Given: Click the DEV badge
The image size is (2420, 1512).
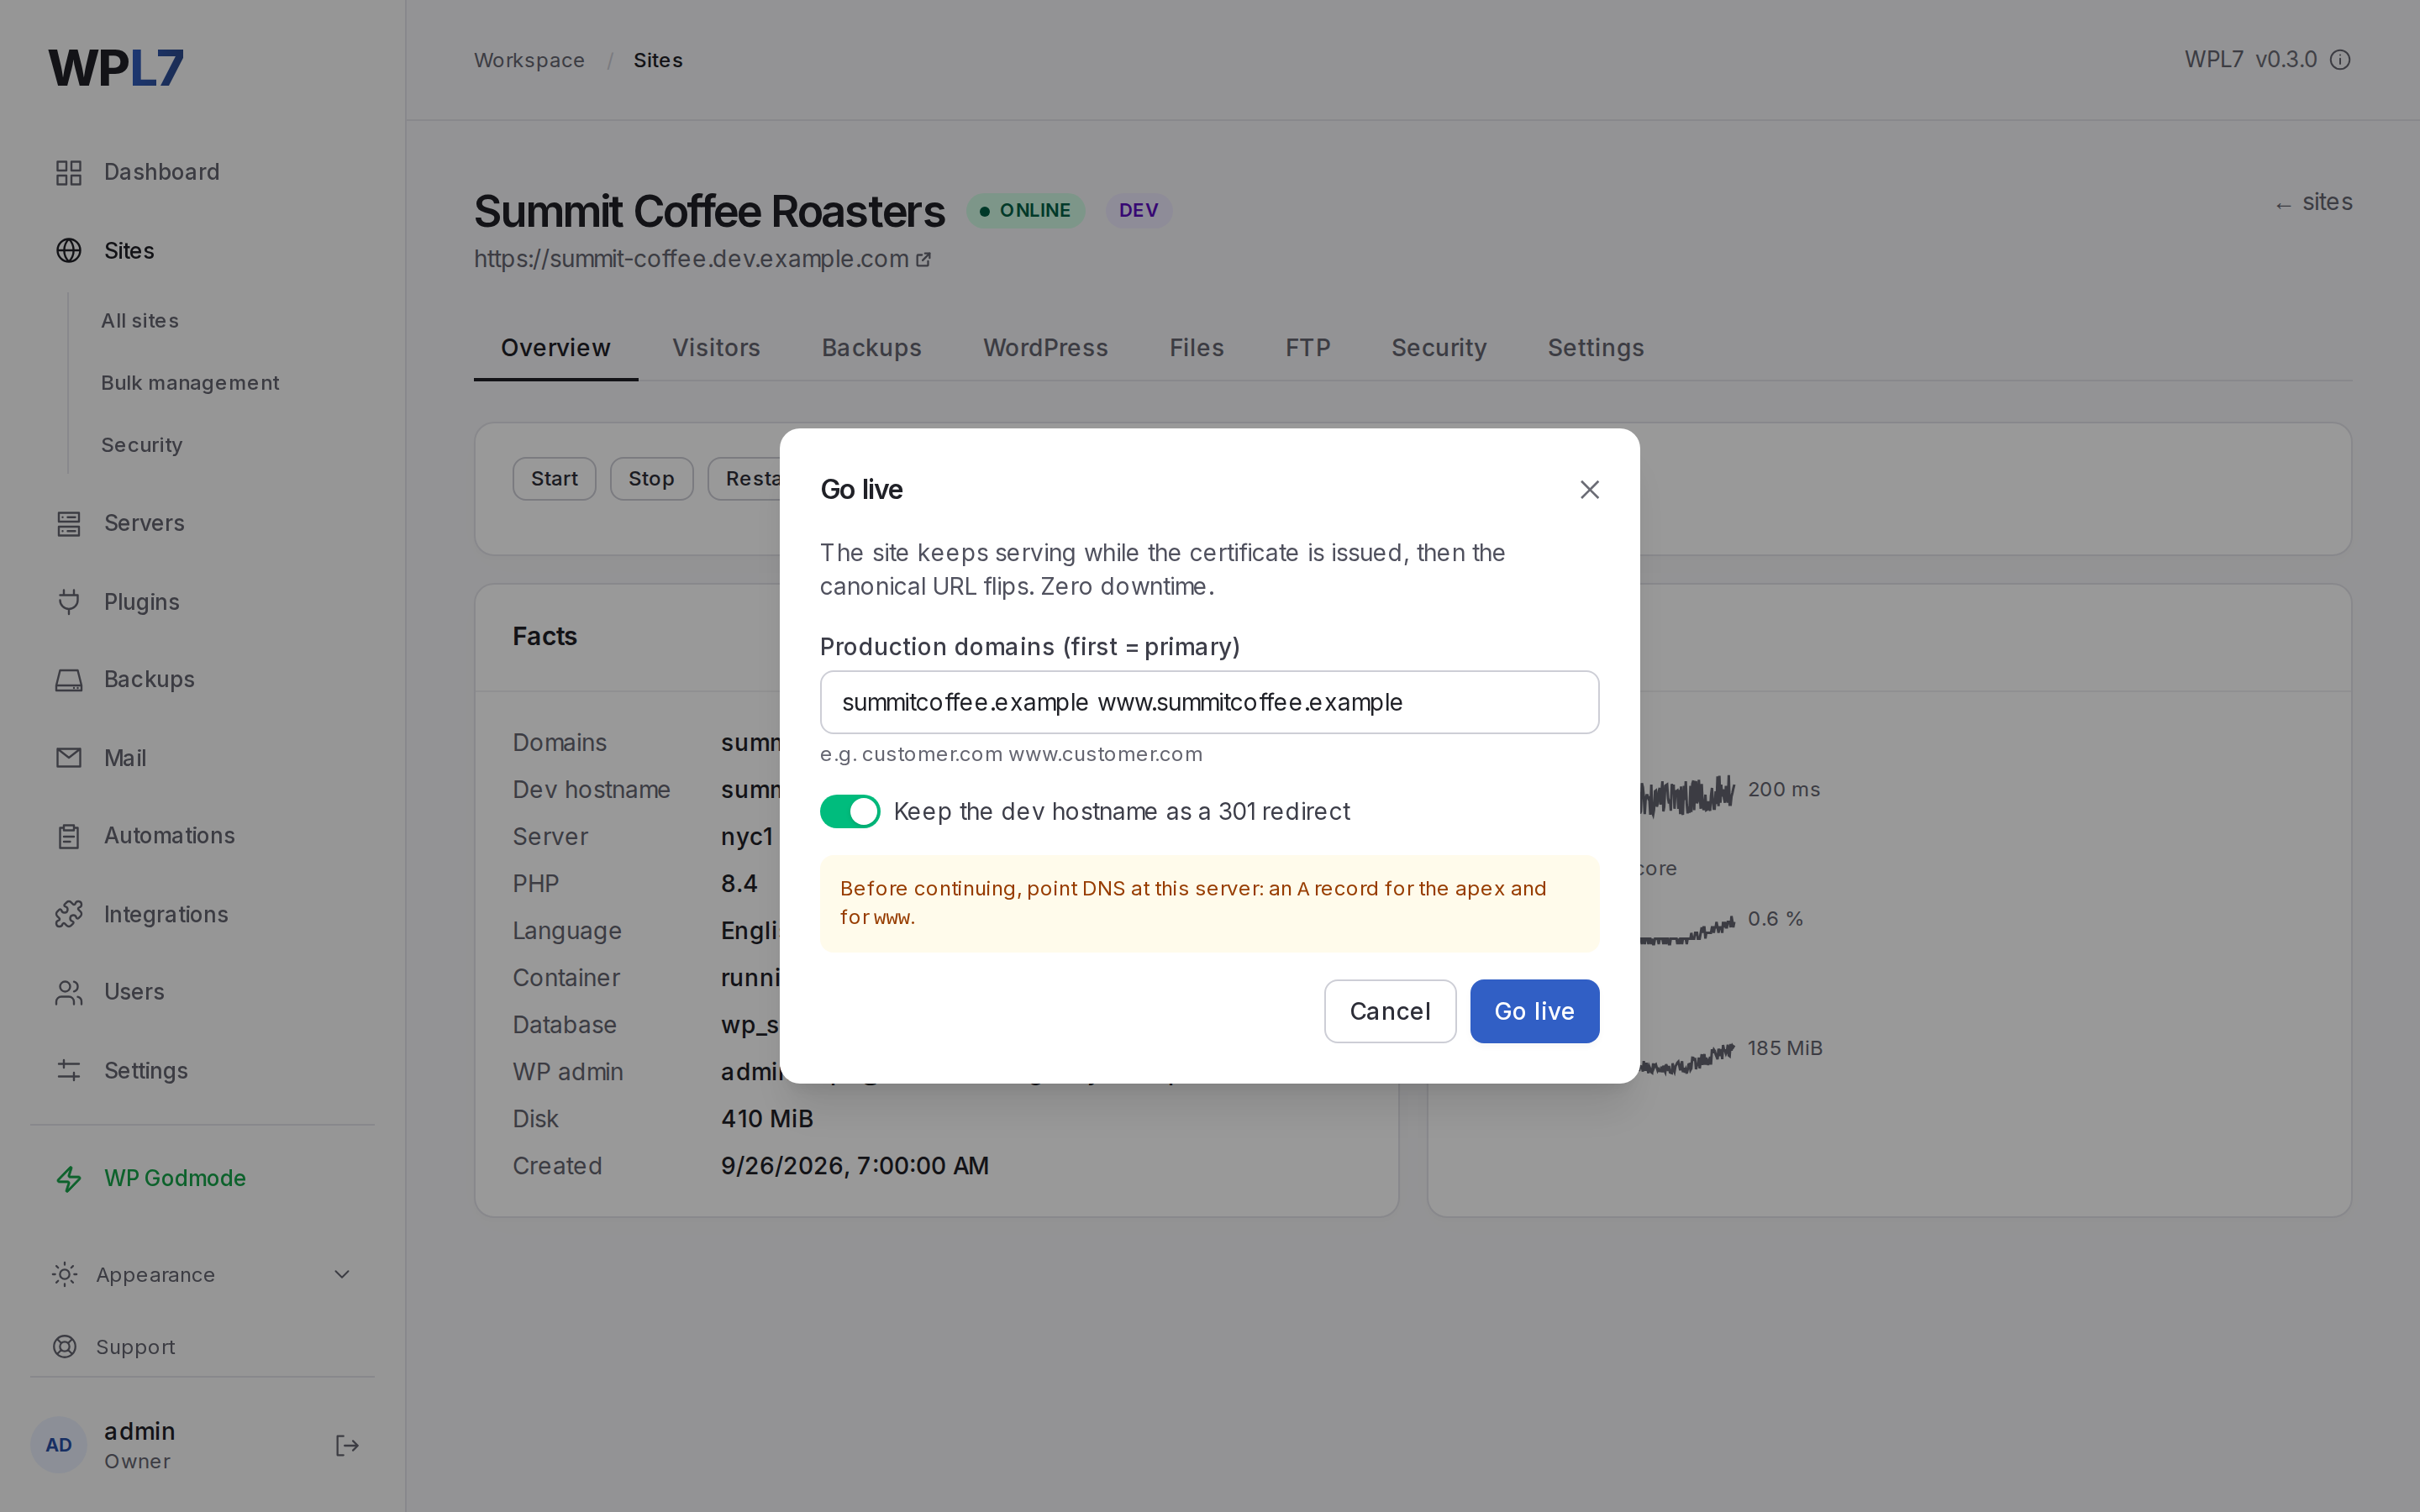Looking at the screenshot, I should point(1138,210).
